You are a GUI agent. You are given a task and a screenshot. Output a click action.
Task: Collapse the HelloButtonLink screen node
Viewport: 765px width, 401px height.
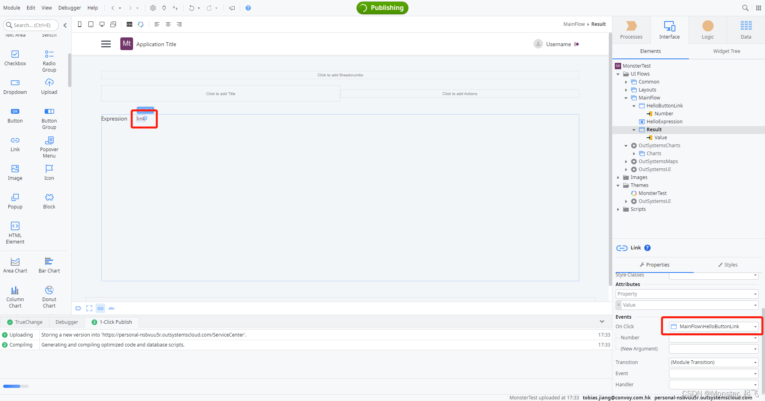634,106
